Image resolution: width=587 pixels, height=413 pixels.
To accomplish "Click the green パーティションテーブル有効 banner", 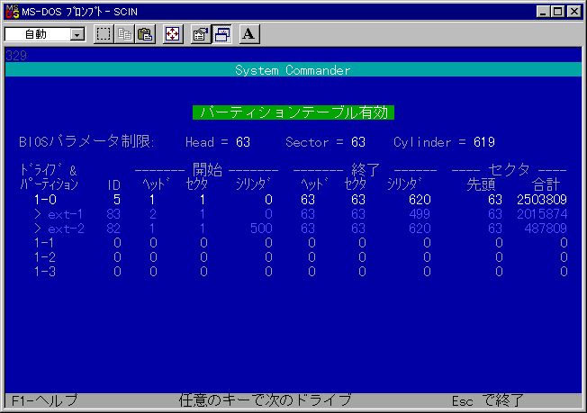I will pos(293,112).
